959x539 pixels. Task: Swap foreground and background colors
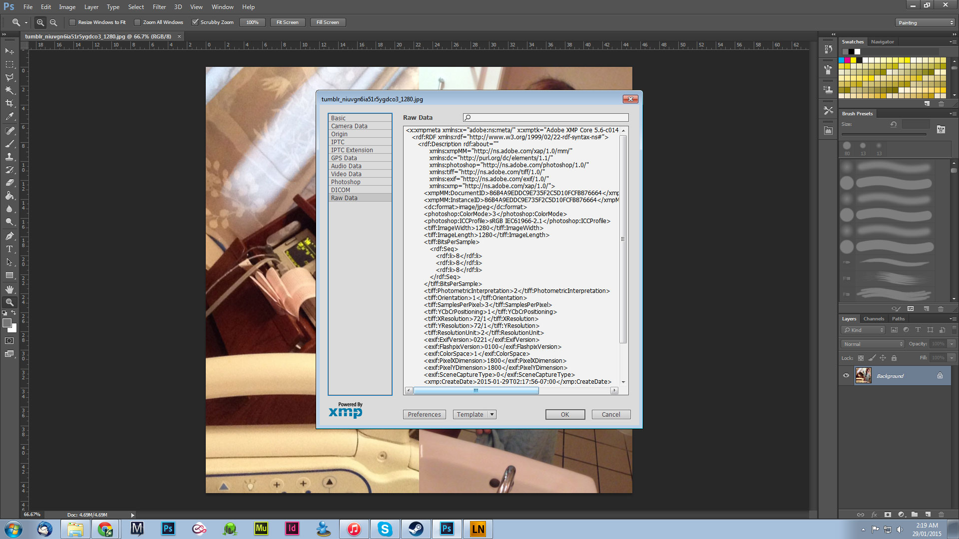[14, 313]
